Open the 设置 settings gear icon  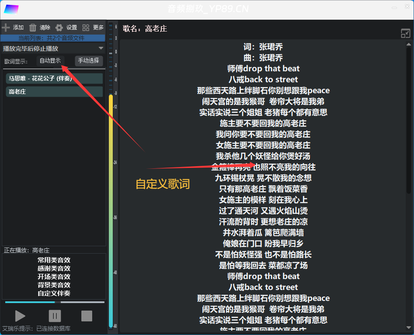click(x=59, y=27)
